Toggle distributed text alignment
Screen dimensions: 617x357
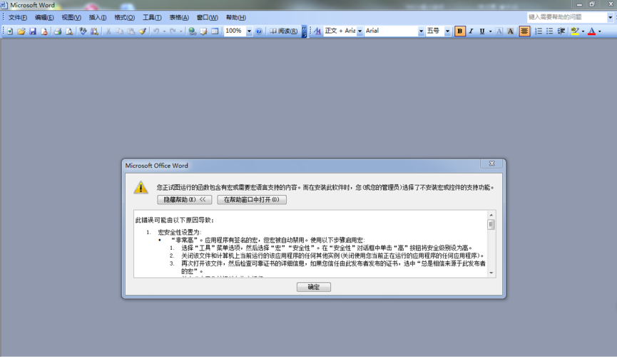[524, 31]
